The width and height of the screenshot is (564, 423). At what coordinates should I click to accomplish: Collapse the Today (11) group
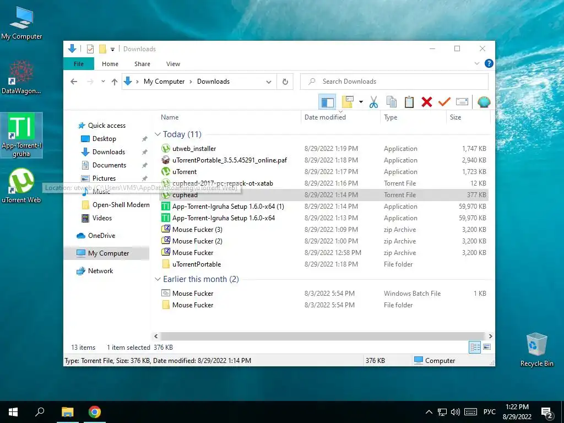coord(158,134)
